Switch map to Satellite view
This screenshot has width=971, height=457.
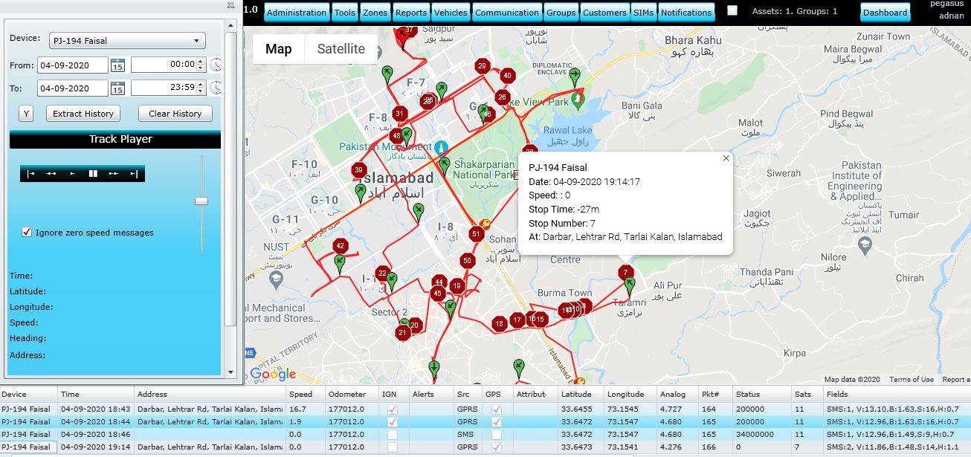(x=341, y=49)
